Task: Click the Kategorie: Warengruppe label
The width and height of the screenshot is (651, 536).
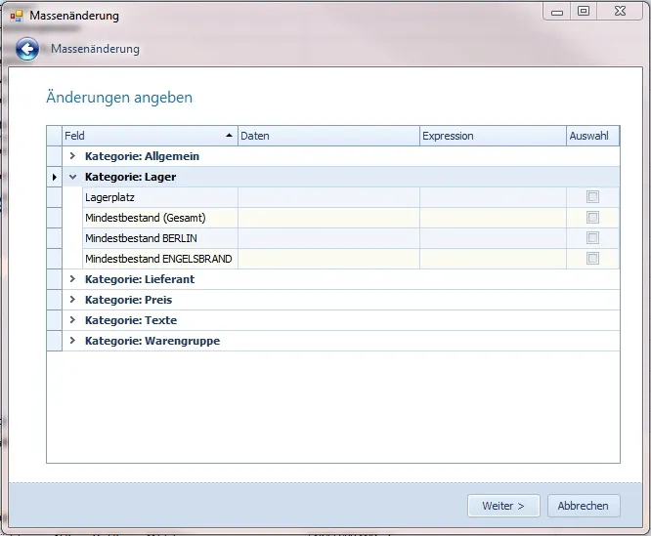Action: pos(152,341)
